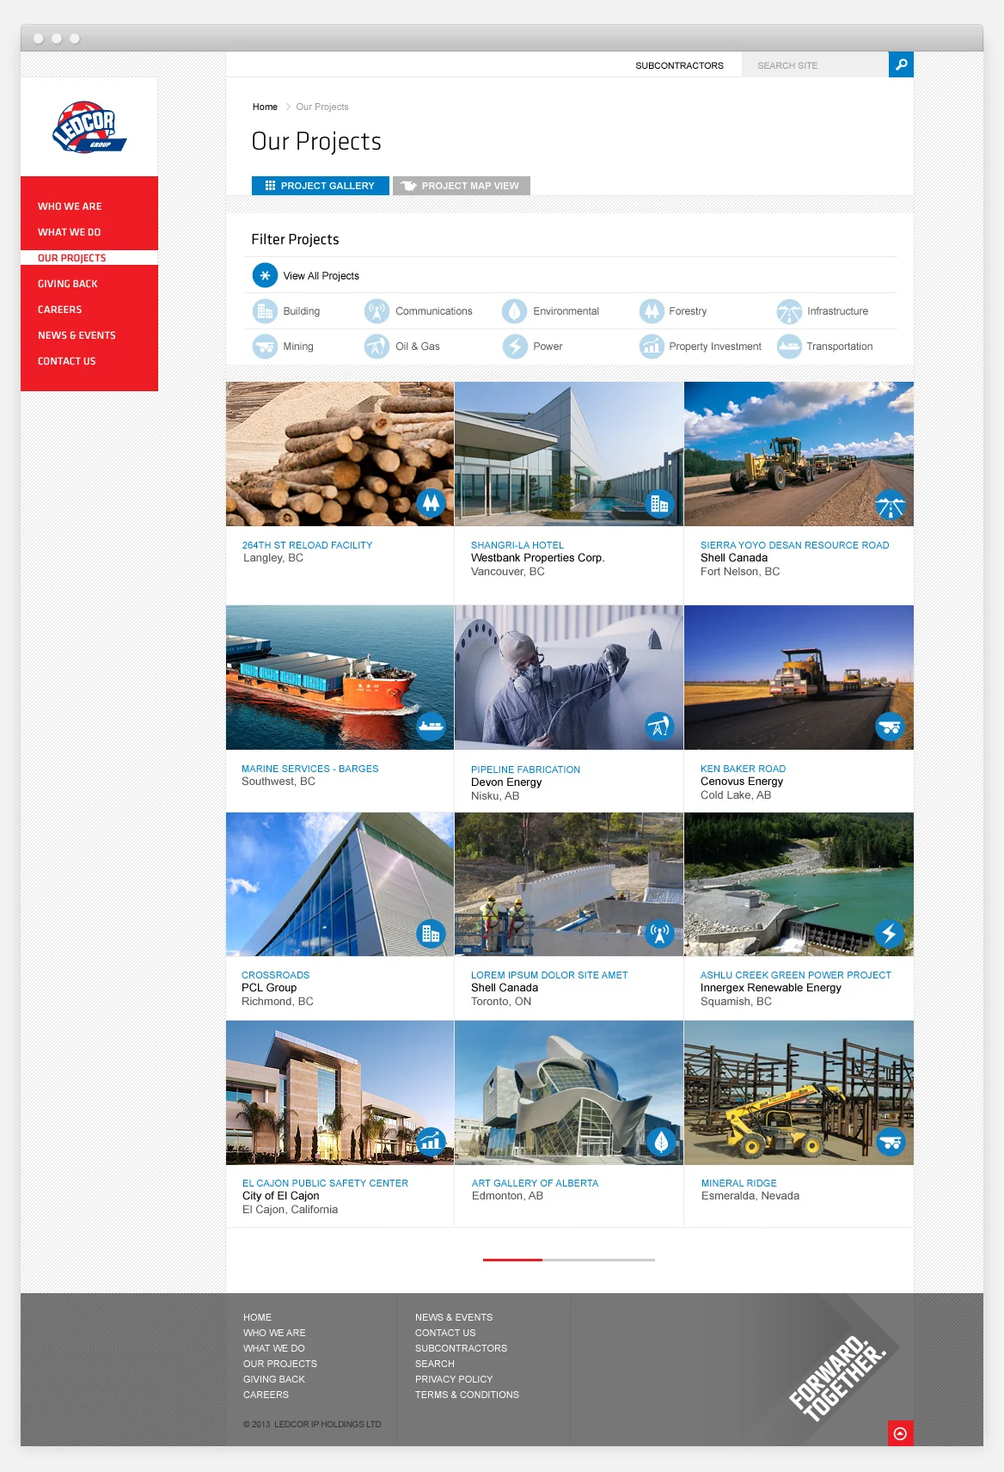Open the Mineral Ridge project link
1004x1472 pixels.
[x=738, y=1183]
